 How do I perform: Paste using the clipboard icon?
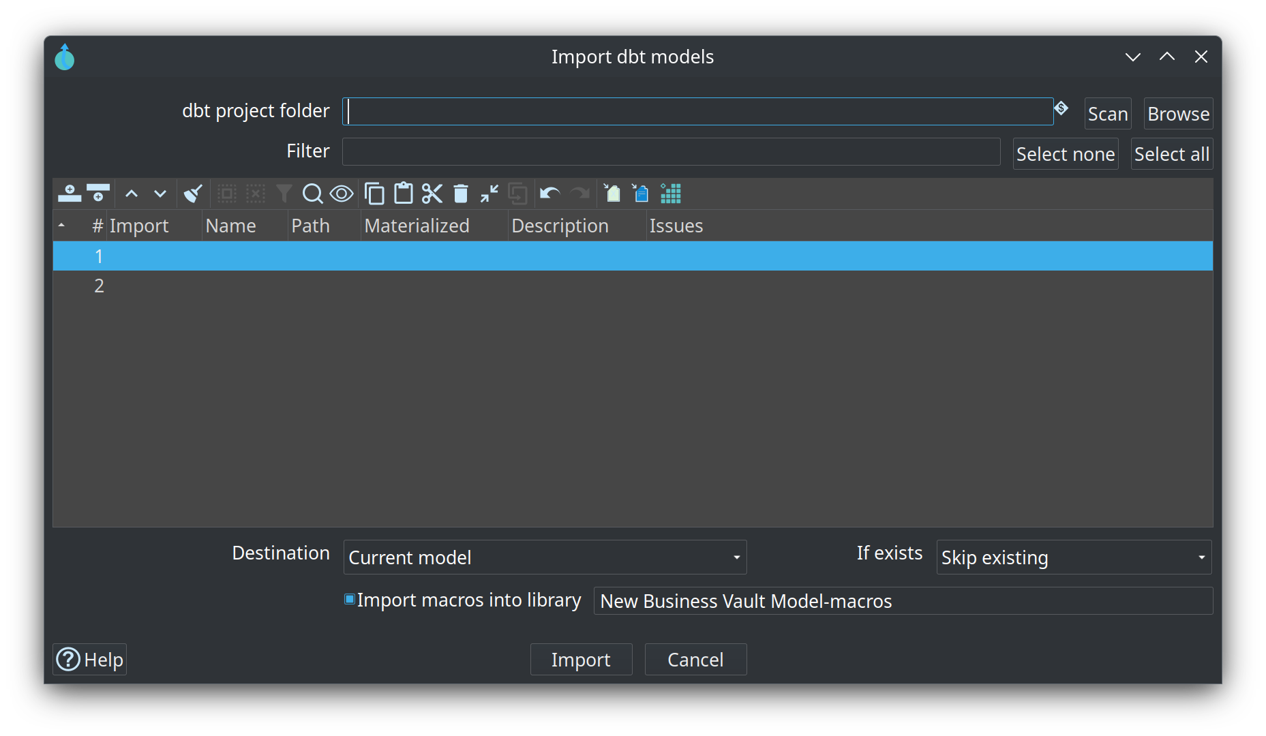(404, 194)
